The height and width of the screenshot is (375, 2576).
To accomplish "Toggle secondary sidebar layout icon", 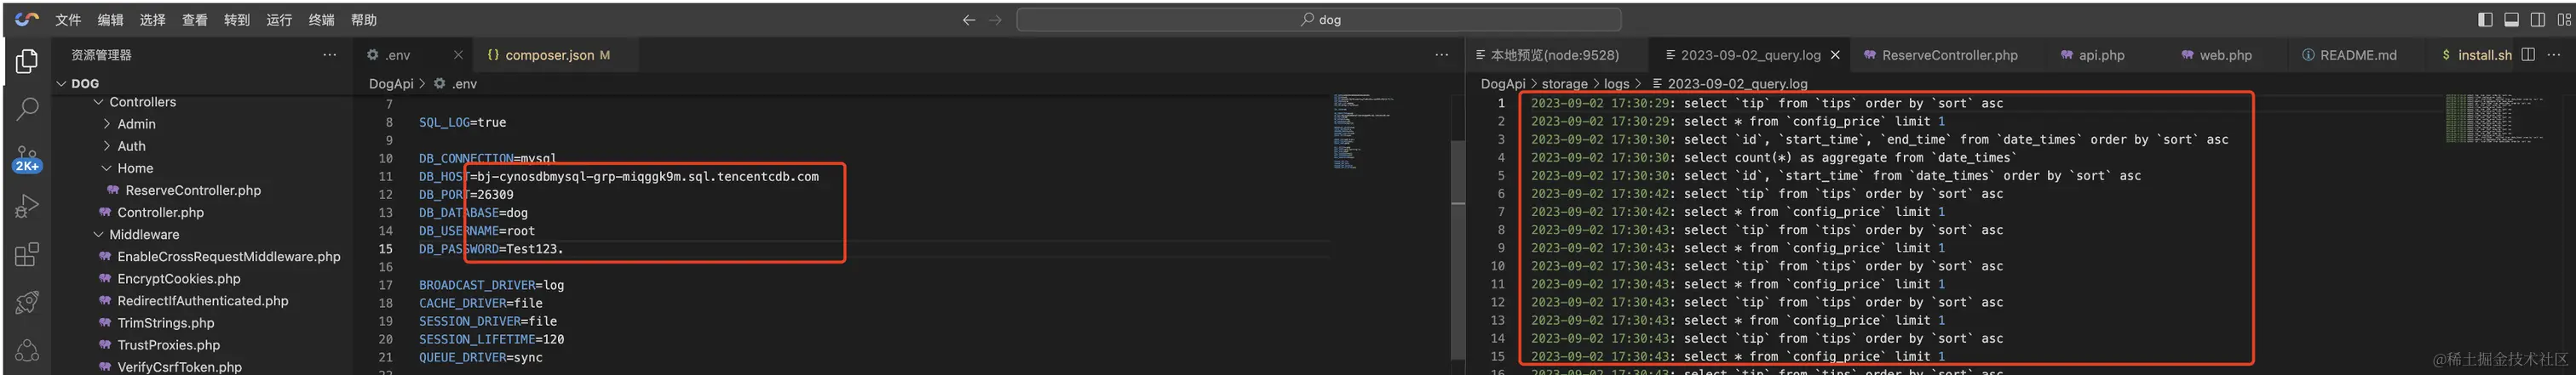I will [x=2537, y=20].
